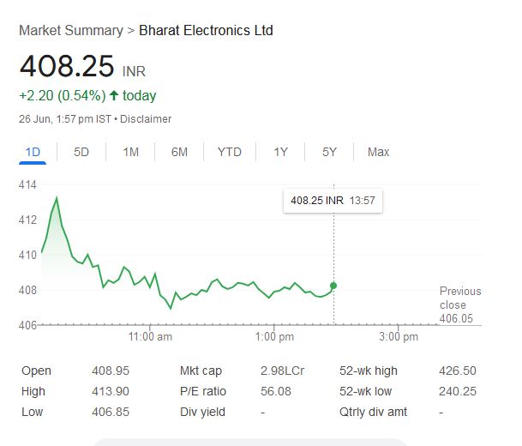Click the Market Summary breadcrumb link

point(70,31)
